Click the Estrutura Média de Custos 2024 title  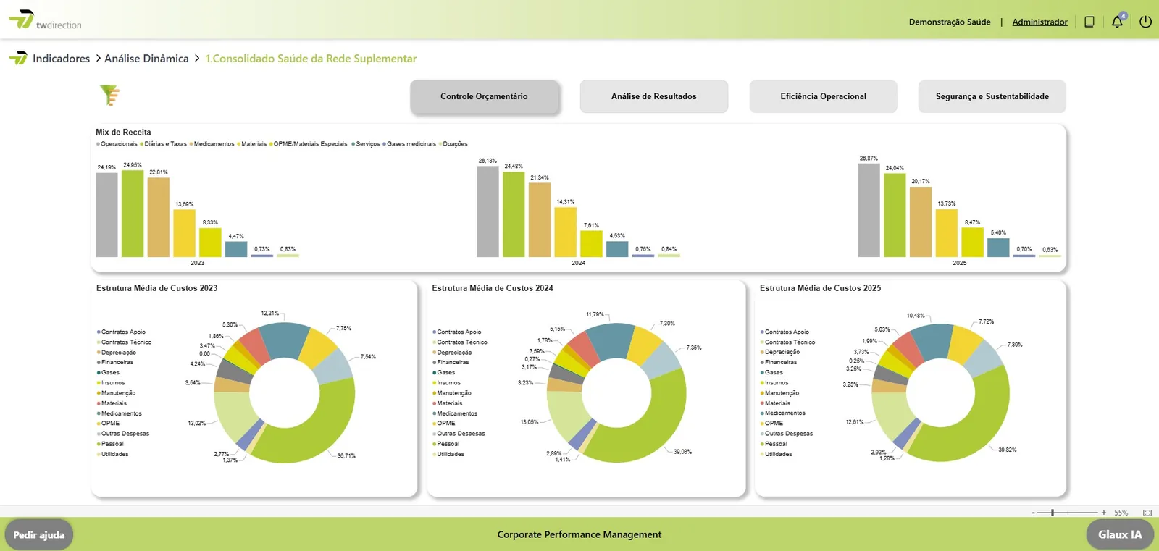[x=493, y=288]
